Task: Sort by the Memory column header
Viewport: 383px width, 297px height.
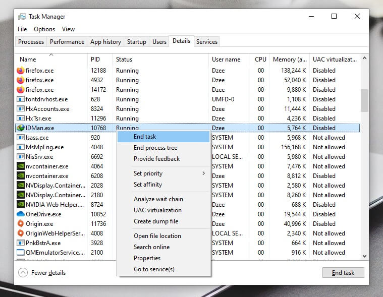Action: pos(290,60)
